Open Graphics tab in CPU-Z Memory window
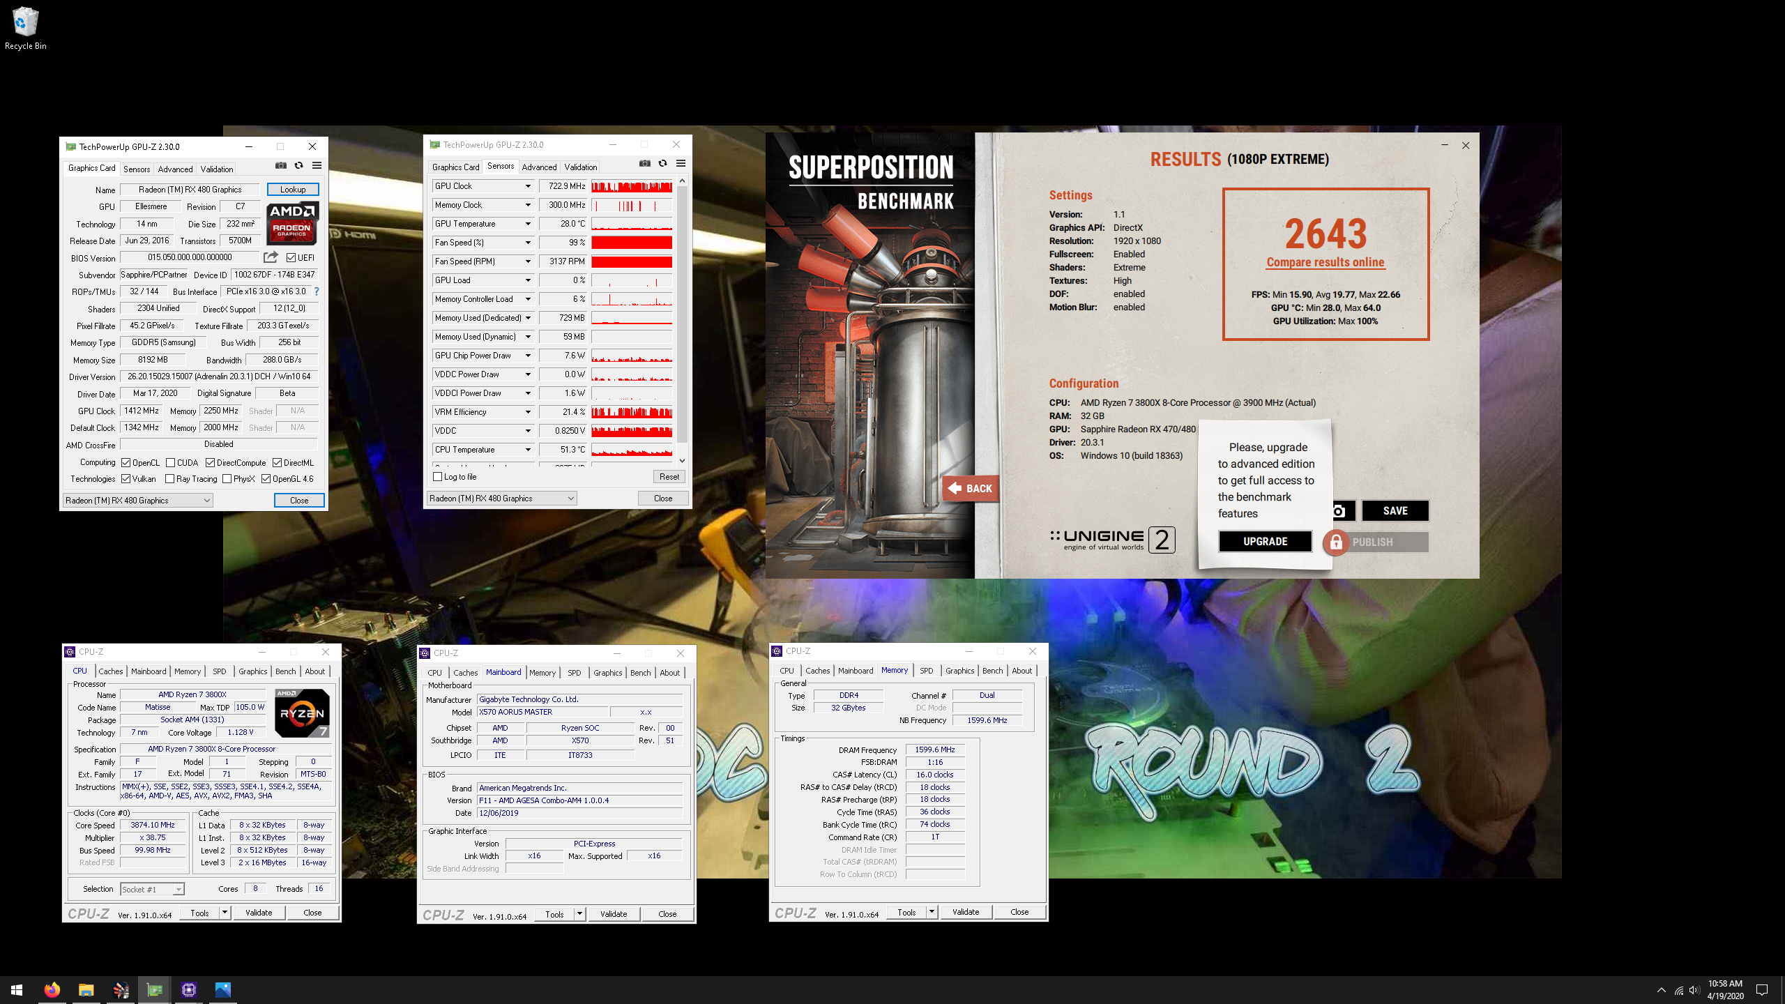Screen dimensions: 1785x1004 959,670
